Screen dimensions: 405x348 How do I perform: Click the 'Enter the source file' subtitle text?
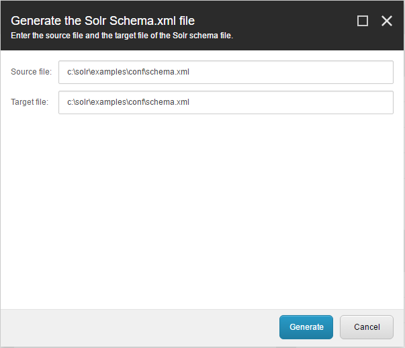tap(122, 36)
